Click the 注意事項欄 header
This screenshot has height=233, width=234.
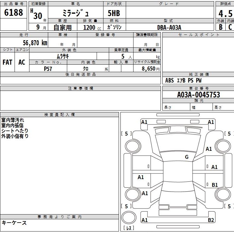click(81, 88)
